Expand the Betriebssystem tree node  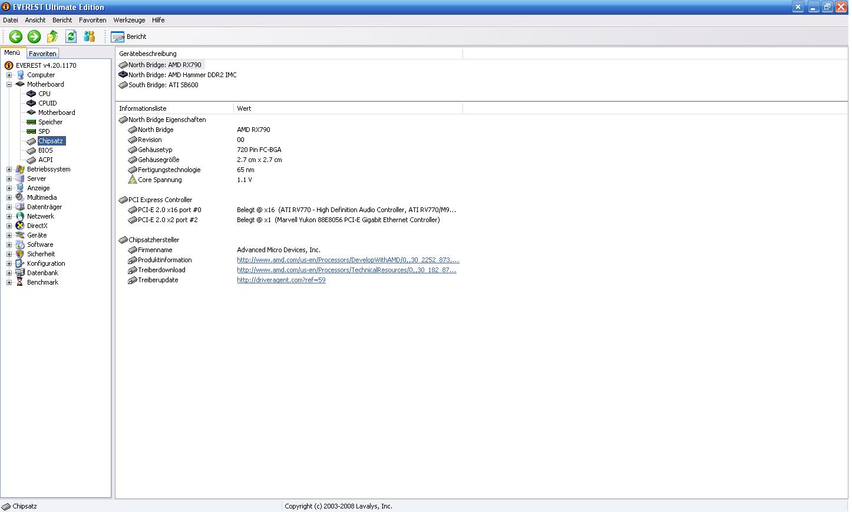[x=9, y=169]
